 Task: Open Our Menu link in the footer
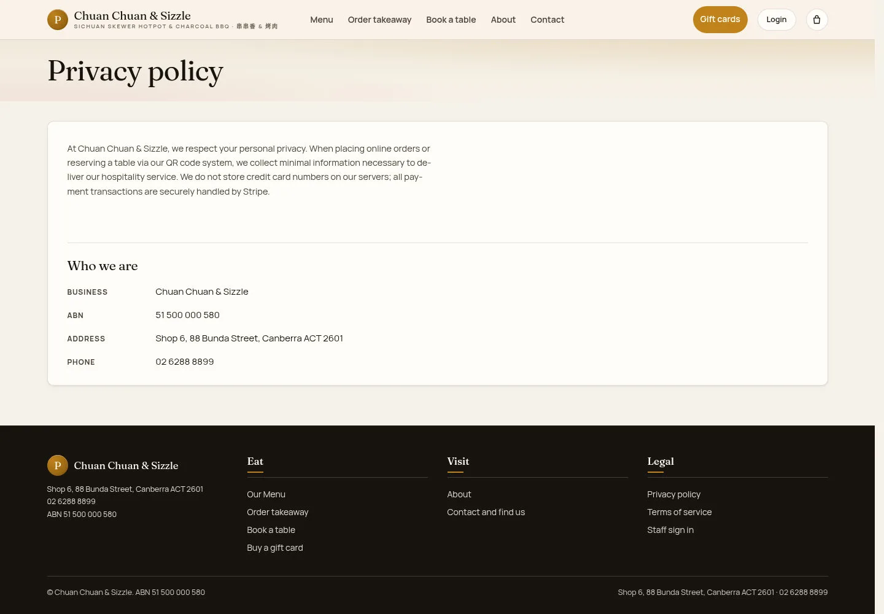click(266, 494)
